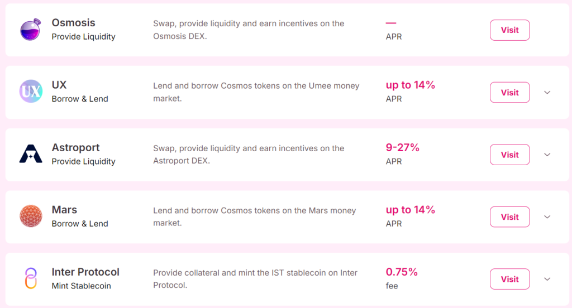The width and height of the screenshot is (572, 308).
Task: Expand the Inter Protocol row chevron
Action: 547,279
